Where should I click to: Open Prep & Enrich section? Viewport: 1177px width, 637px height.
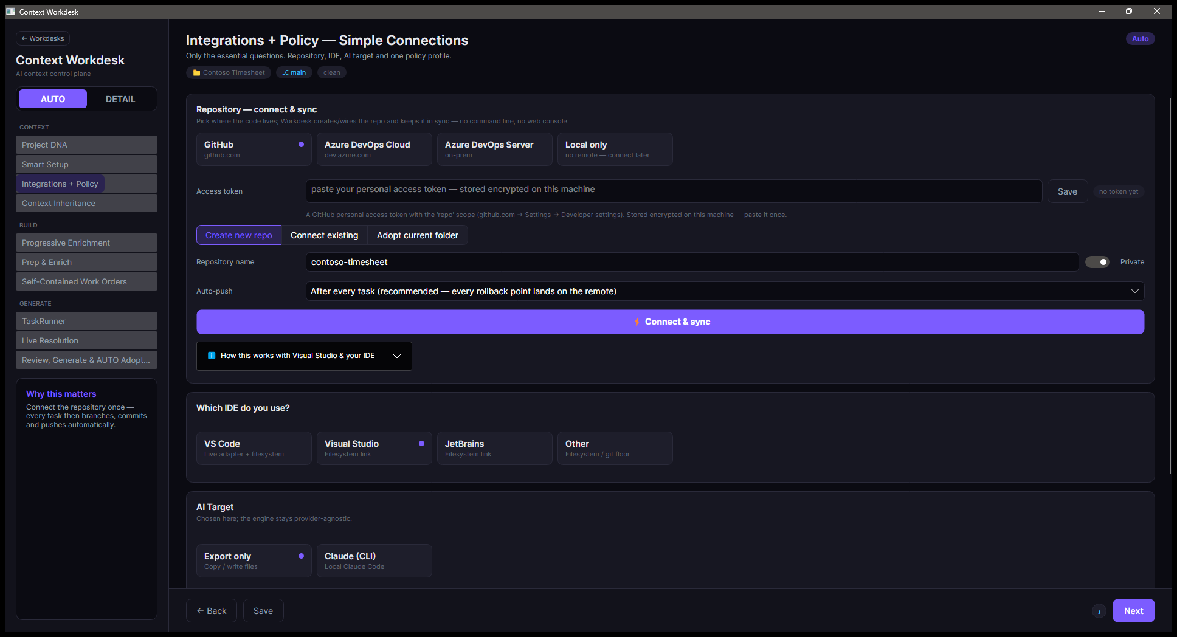[86, 262]
